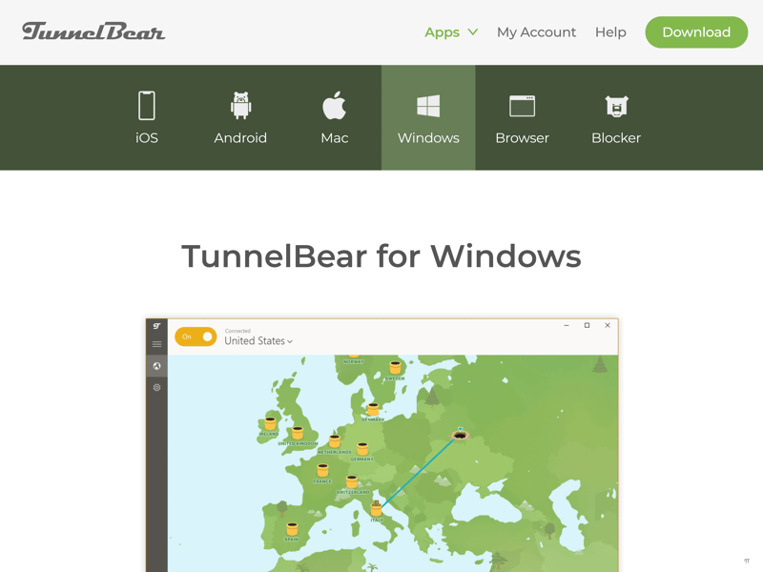This screenshot has height=572, width=763.
Task: Select the Ireland tunnel on the map
Action: click(x=270, y=423)
